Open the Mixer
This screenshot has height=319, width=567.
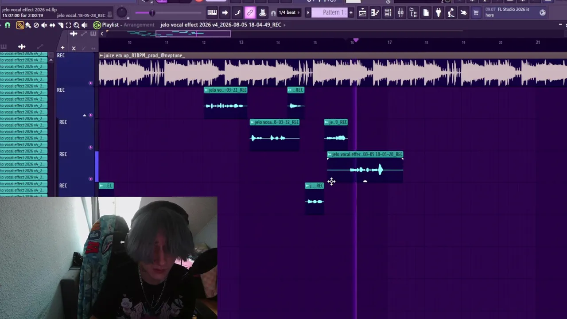point(400,12)
